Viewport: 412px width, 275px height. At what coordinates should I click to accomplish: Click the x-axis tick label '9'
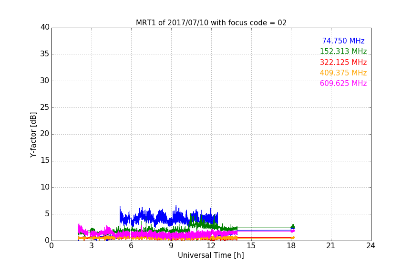(x=171, y=246)
